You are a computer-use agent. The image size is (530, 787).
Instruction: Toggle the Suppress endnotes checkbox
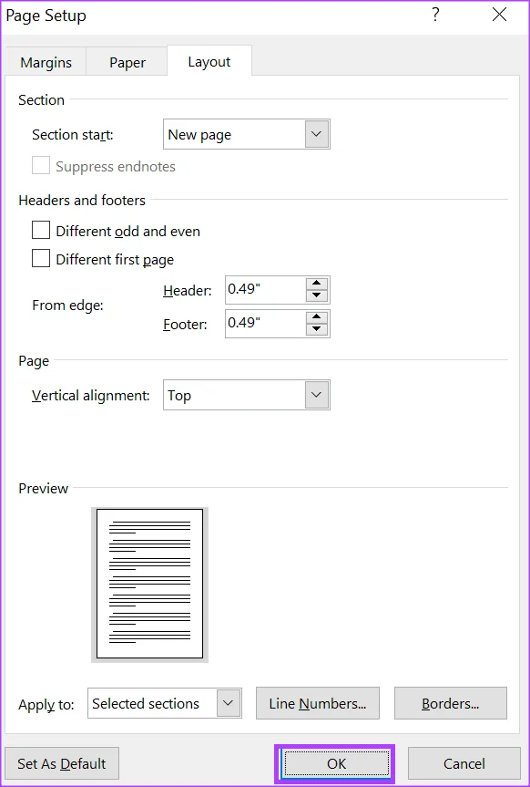(x=41, y=166)
